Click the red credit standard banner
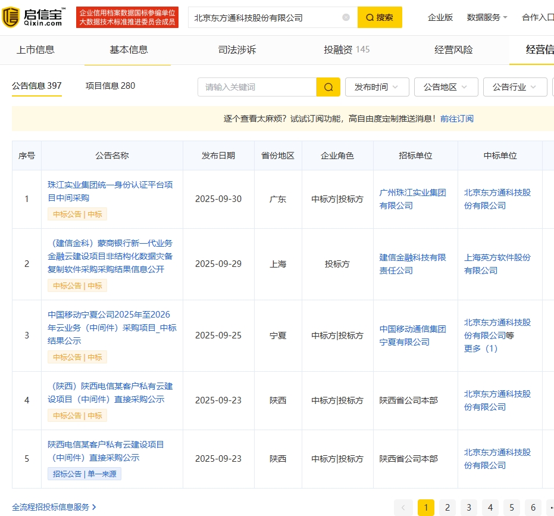554x516 pixels. coord(127,17)
